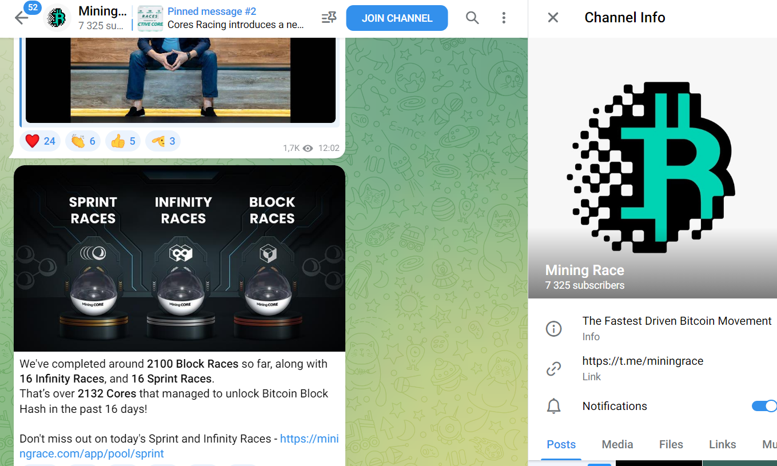
Task: Open pinned messages list icon
Action: coord(329,18)
